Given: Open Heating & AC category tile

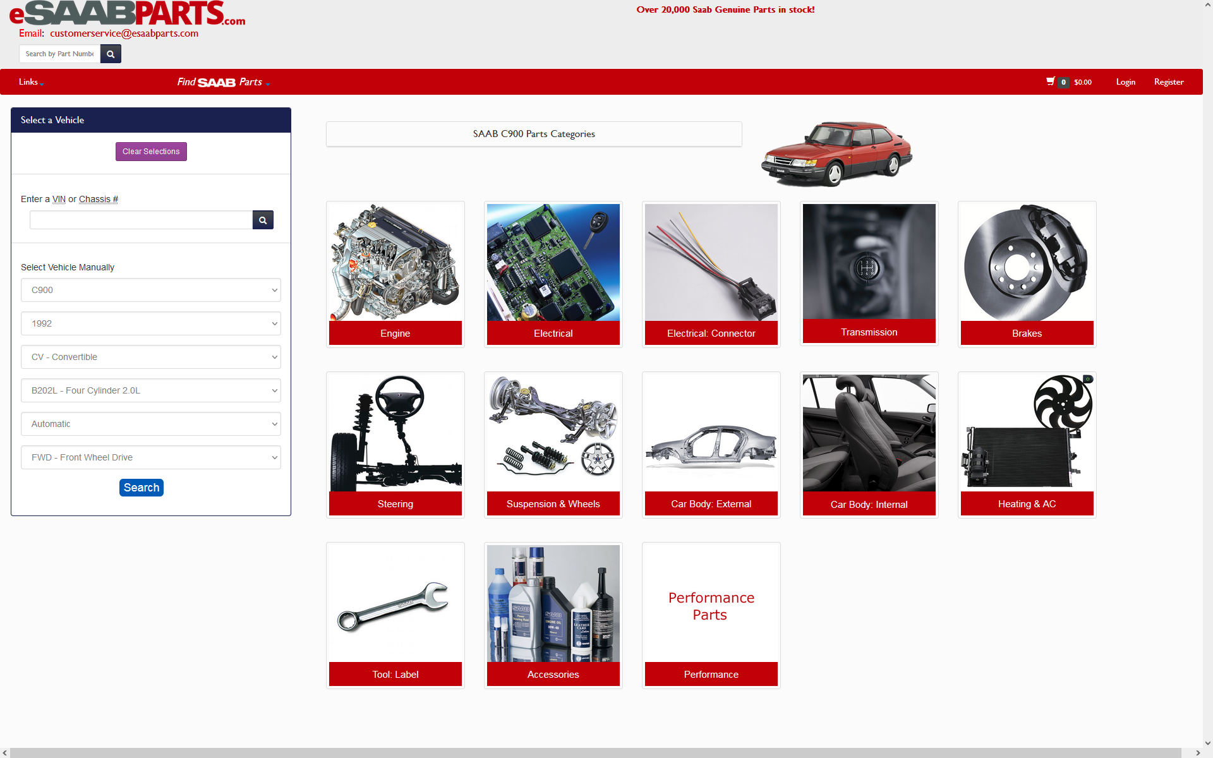Looking at the screenshot, I should coord(1027,445).
